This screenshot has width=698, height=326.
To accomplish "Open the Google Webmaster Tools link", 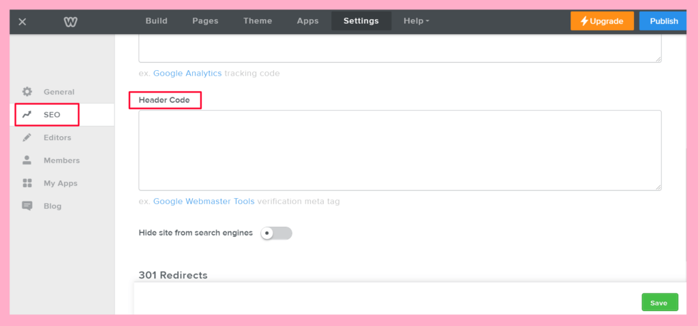I will pyautogui.click(x=204, y=201).
